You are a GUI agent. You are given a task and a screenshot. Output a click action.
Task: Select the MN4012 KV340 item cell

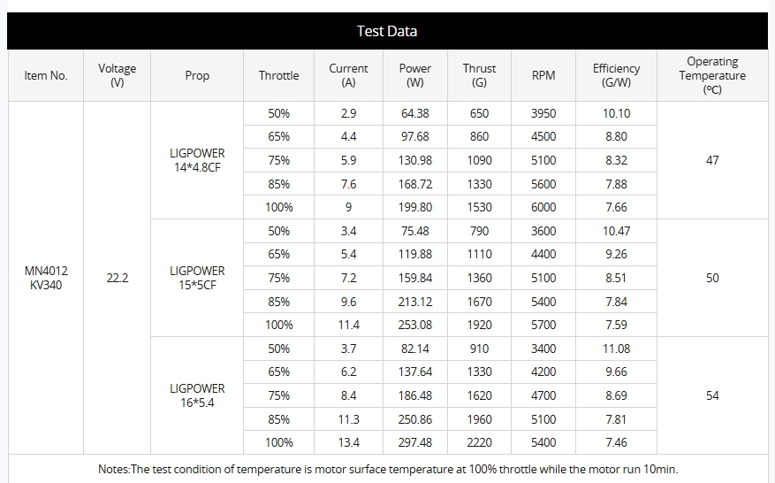[46, 278]
